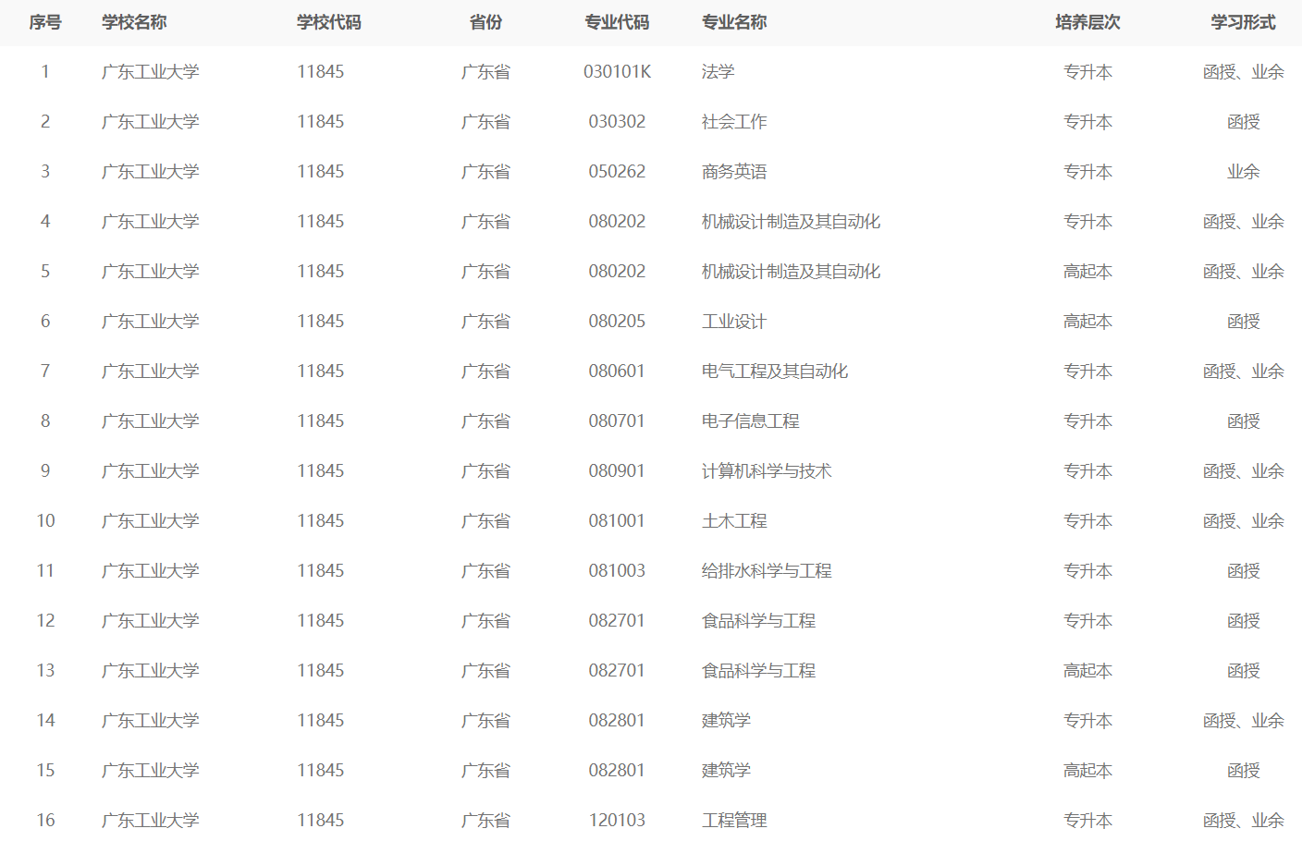The width and height of the screenshot is (1302, 841).
Task: Select the 商务英语 major name
Action: (x=734, y=172)
